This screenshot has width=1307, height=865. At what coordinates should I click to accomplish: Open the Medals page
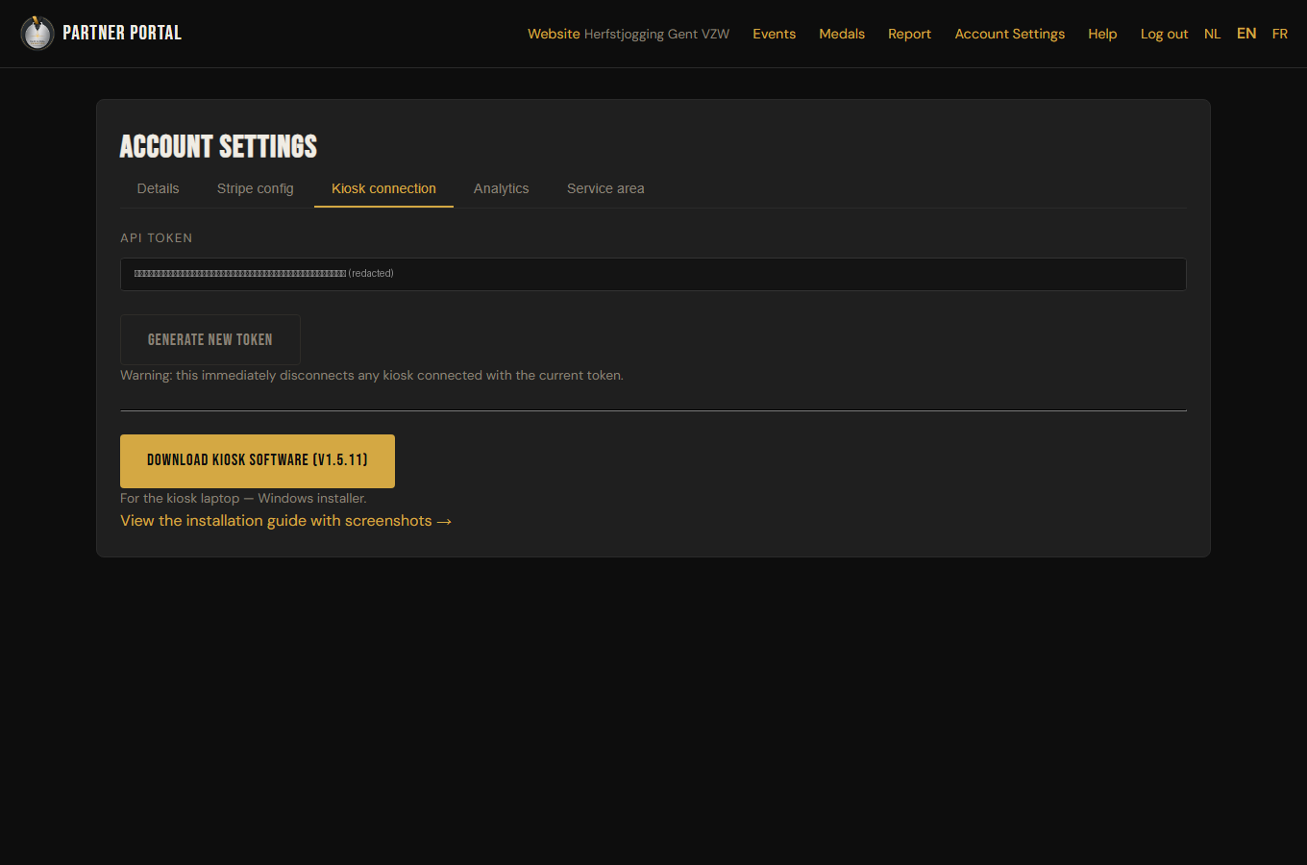point(842,34)
